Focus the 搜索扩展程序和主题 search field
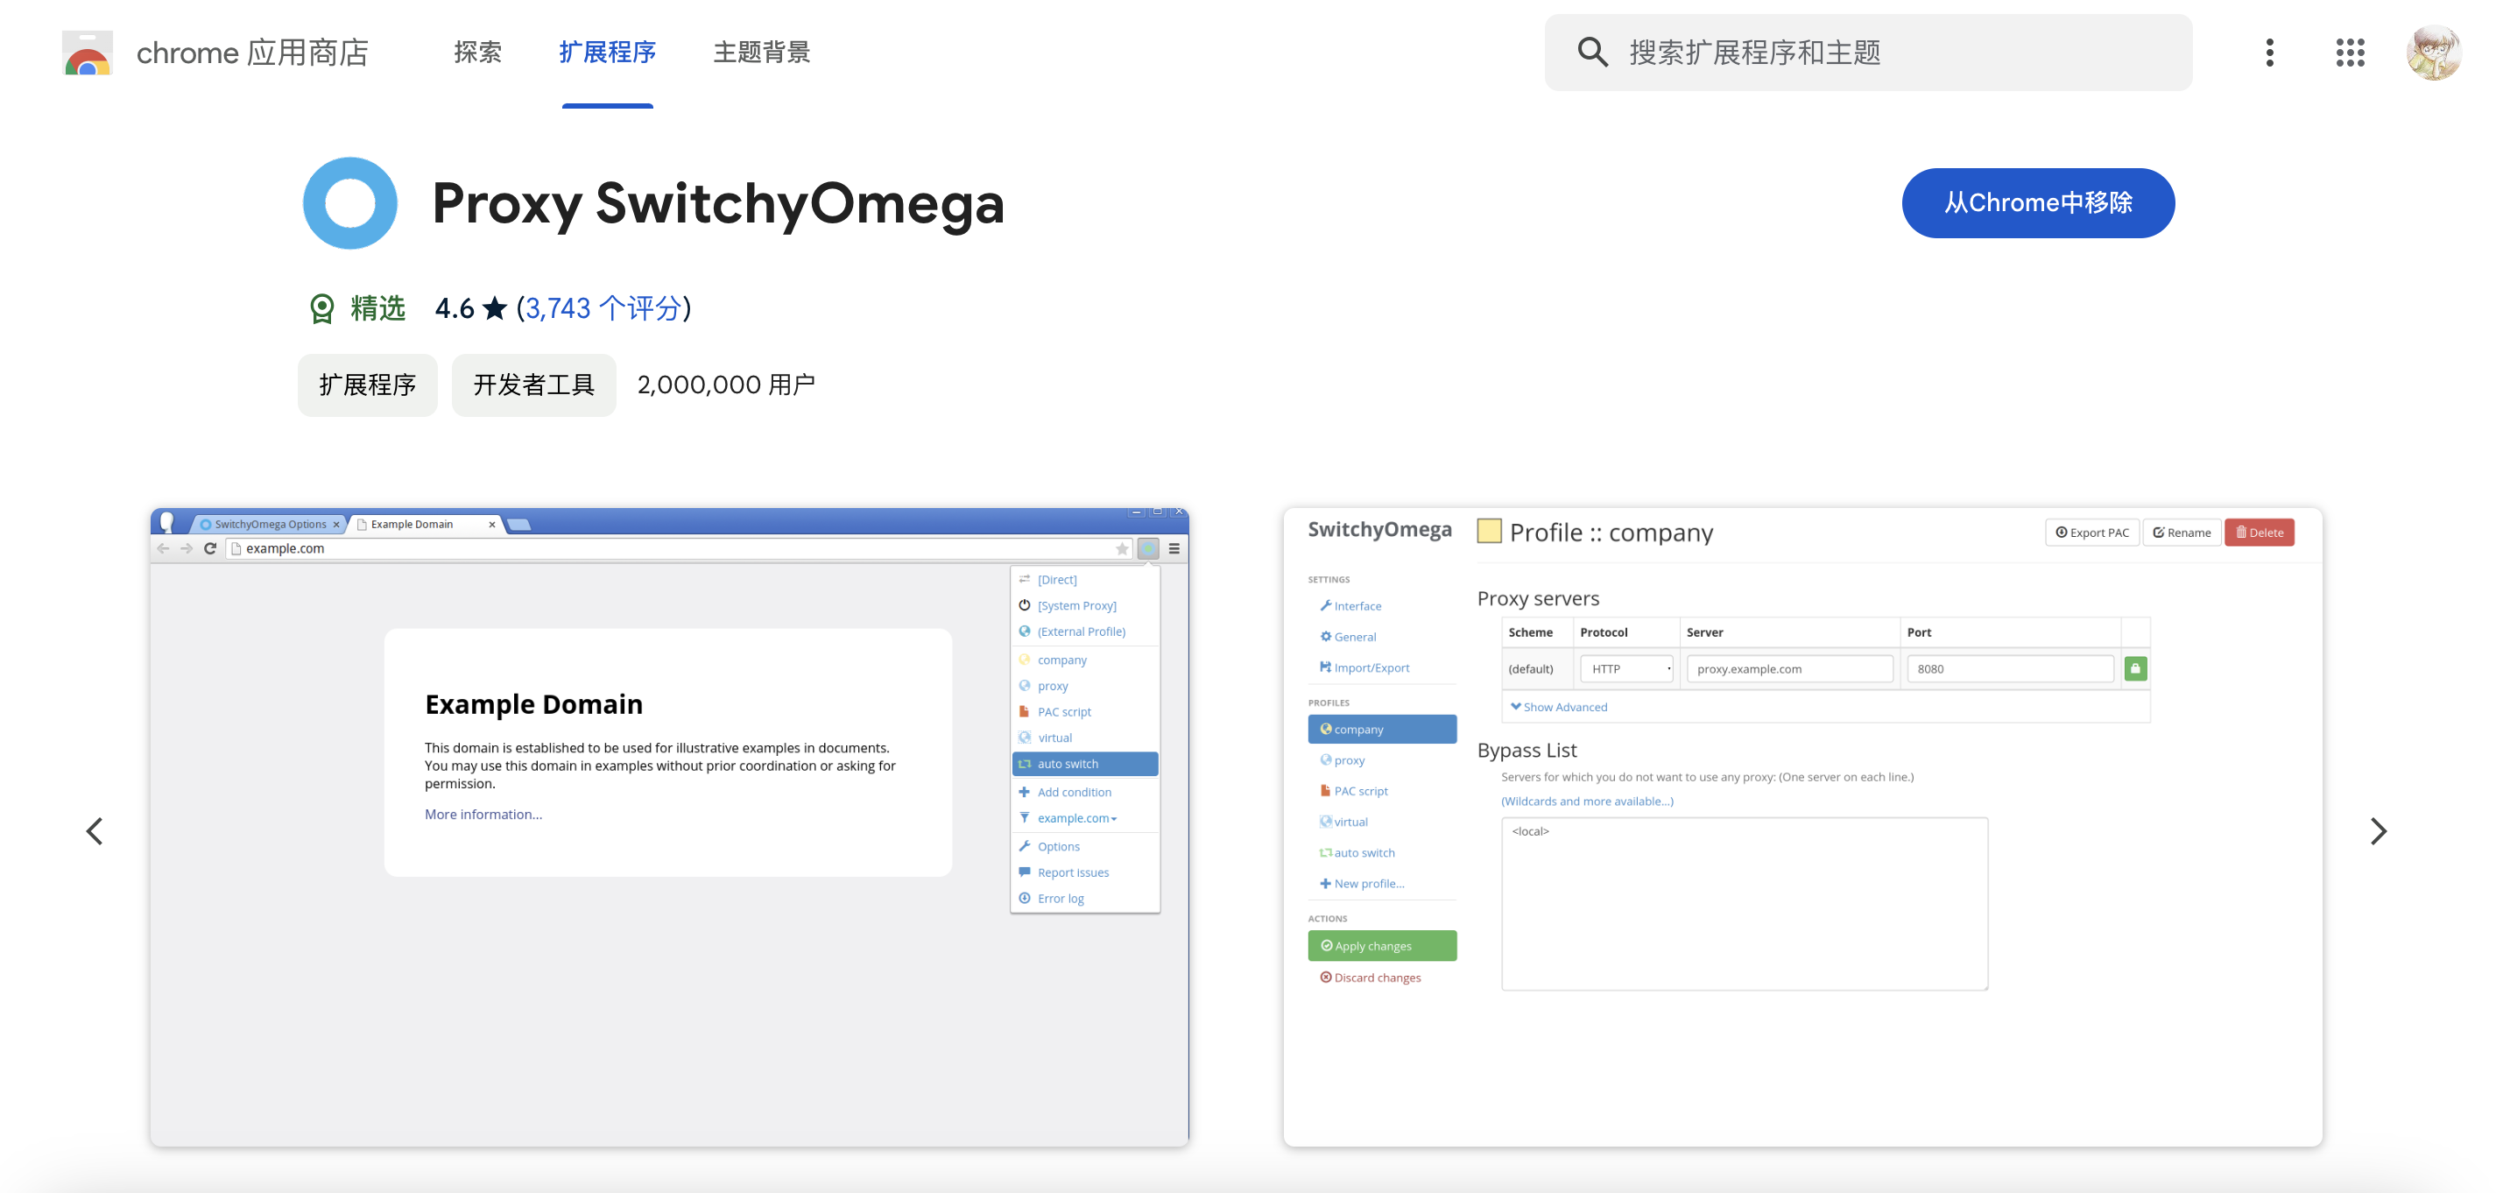The width and height of the screenshot is (2496, 1193). [1868, 53]
